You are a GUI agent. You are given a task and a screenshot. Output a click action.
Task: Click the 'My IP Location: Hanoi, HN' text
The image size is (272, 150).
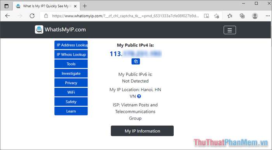pos(135,90)
